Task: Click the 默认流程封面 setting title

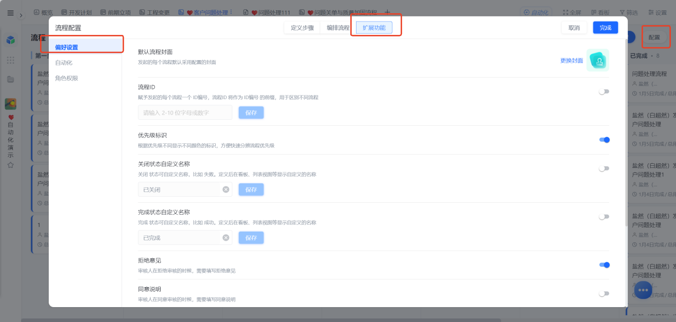Action: coord(155,52)
